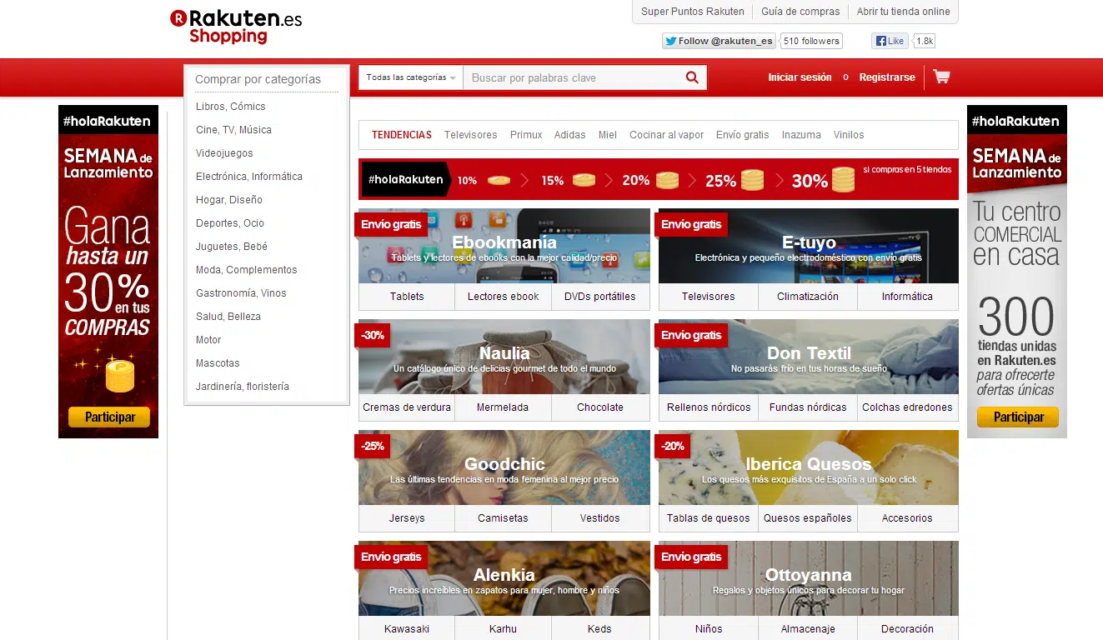Image resolution: width=1103 pixels, height=640 pixels.
Task: Open Guía de compras link
Action: [x=800, y=12]
